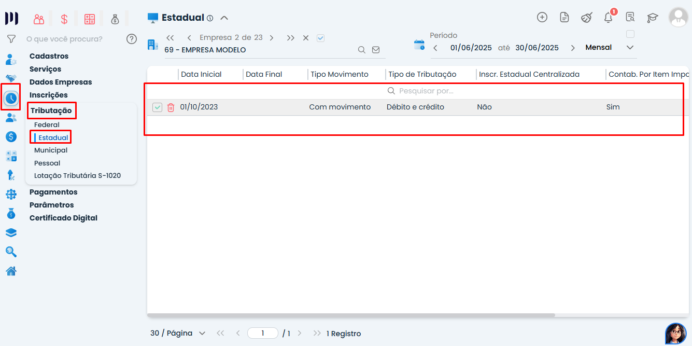Screen dimensions: 692x346
Task: Click the company search magnifier icon
Action: click(x=362, y=50)
